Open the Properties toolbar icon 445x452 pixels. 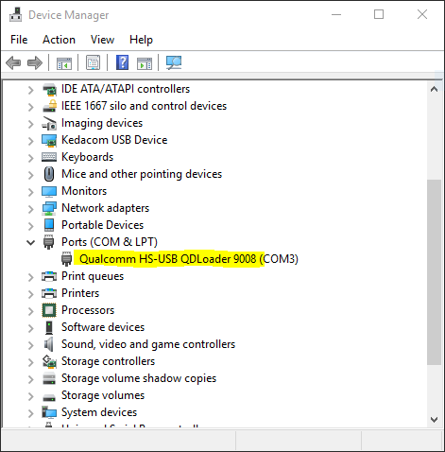tap(94, 62)
